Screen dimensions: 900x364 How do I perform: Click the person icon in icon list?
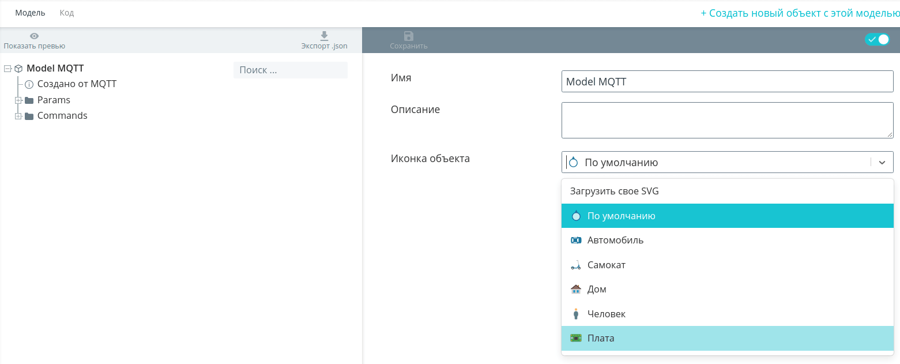(575, 314)
